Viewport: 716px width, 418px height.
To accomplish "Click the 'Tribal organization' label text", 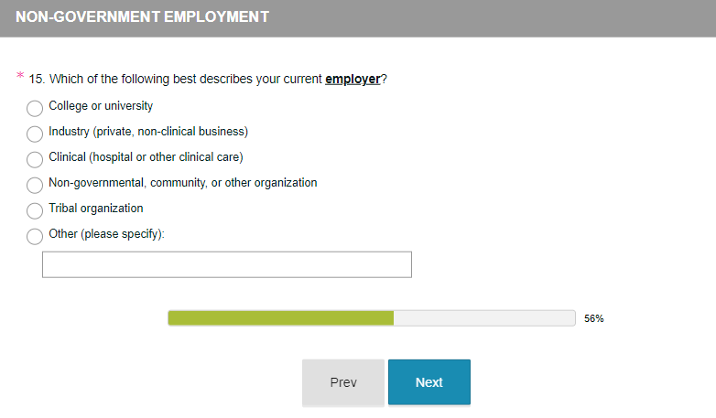I will coord(96,209).
